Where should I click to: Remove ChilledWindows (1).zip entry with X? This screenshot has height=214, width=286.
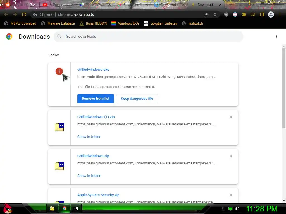pyautogui.click(x=230, y=117)
